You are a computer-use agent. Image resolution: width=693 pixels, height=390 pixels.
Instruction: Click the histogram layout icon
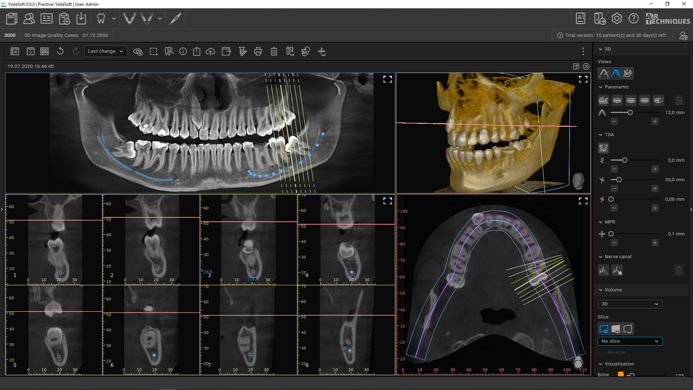[44, 52]
